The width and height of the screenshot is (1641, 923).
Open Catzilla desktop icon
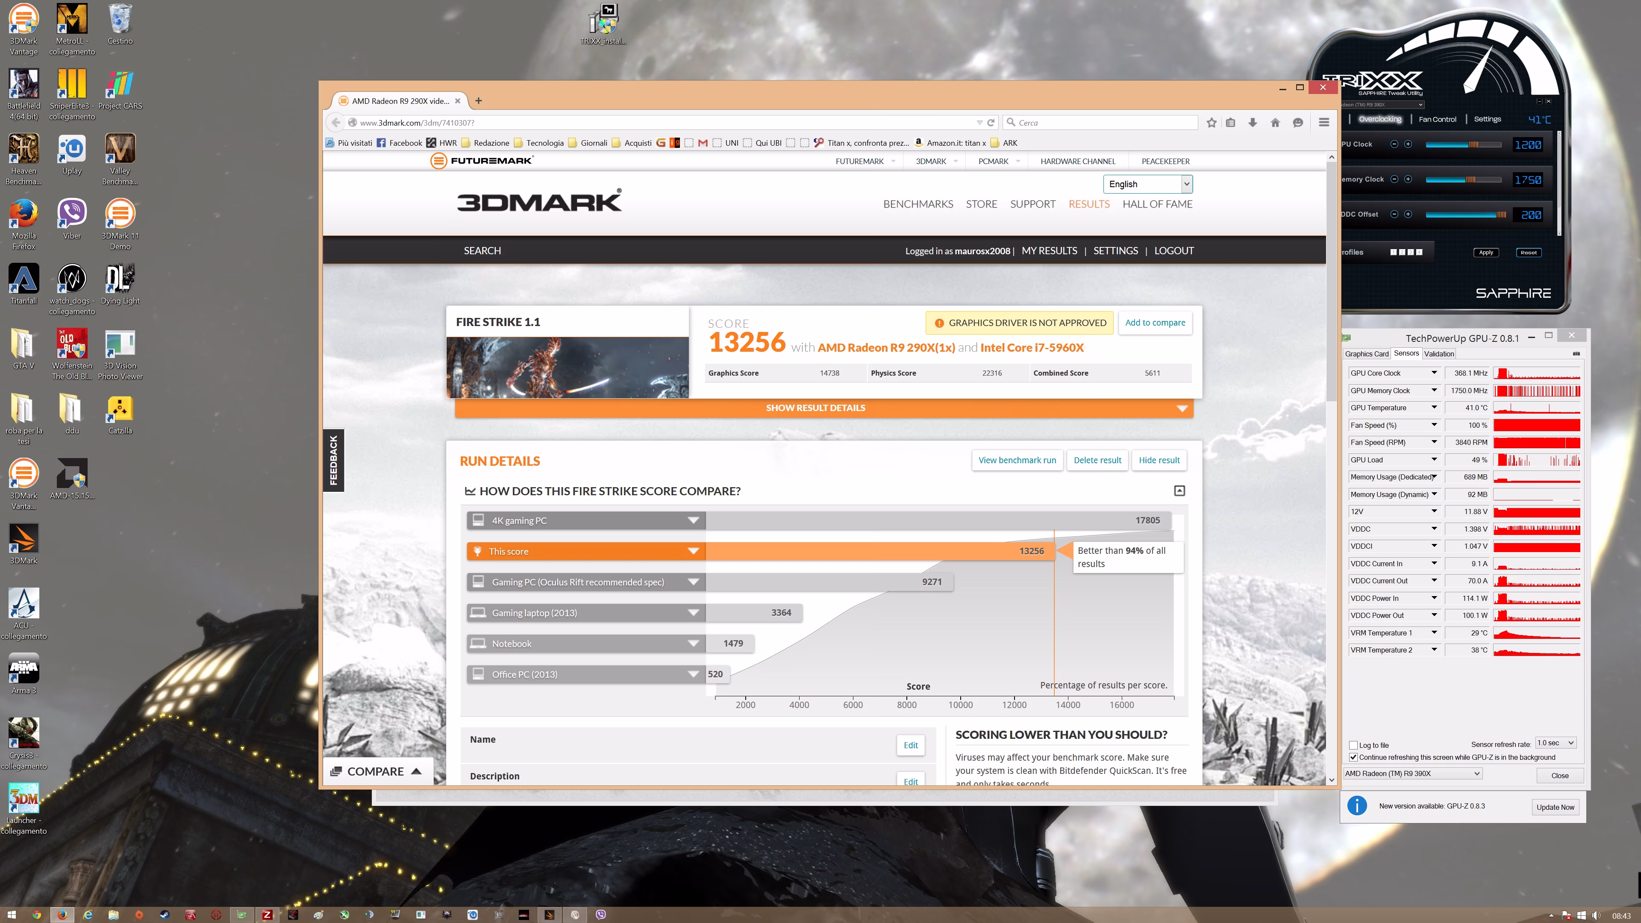click(x=120, y=414)
